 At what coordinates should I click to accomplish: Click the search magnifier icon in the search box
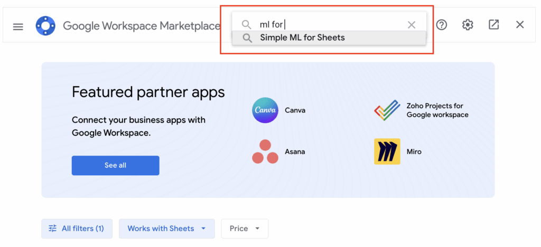(246, 25)
